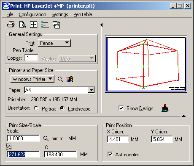Screen dimensions: 194x166
Task: Uncheck the Show Design checkbox
Action: pyautogui.click(x=121, y=108)
